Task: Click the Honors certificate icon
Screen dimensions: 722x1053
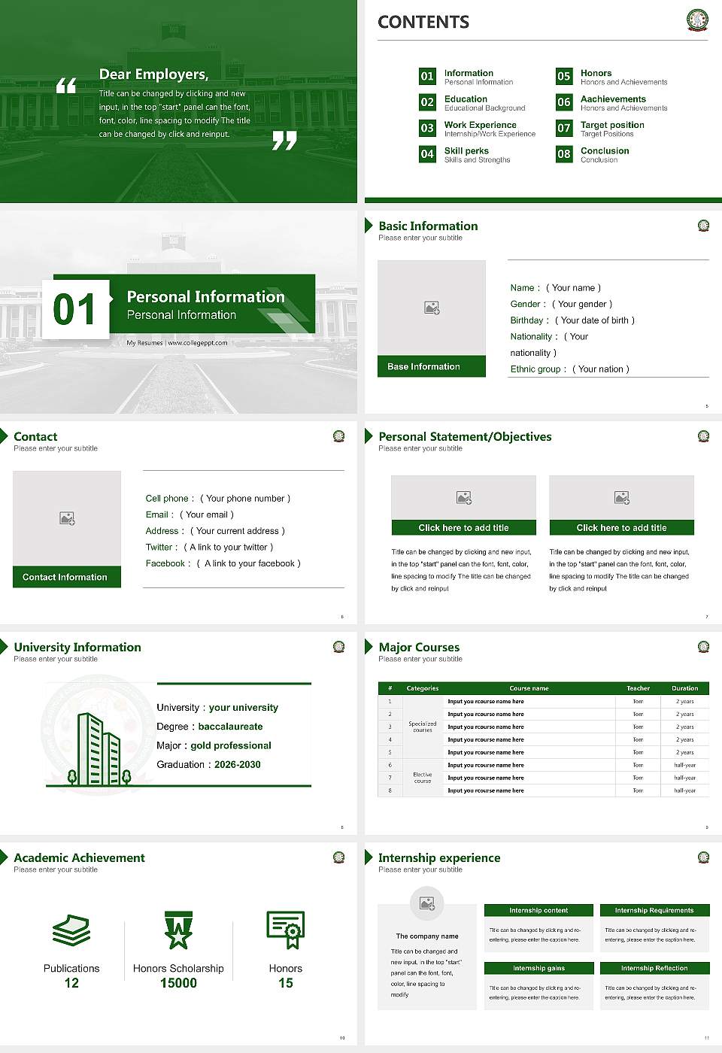Action: [x=286, y=930]
